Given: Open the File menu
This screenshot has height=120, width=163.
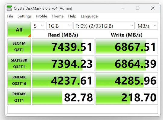Looking at the screenshot, I should tap(10, 16).
